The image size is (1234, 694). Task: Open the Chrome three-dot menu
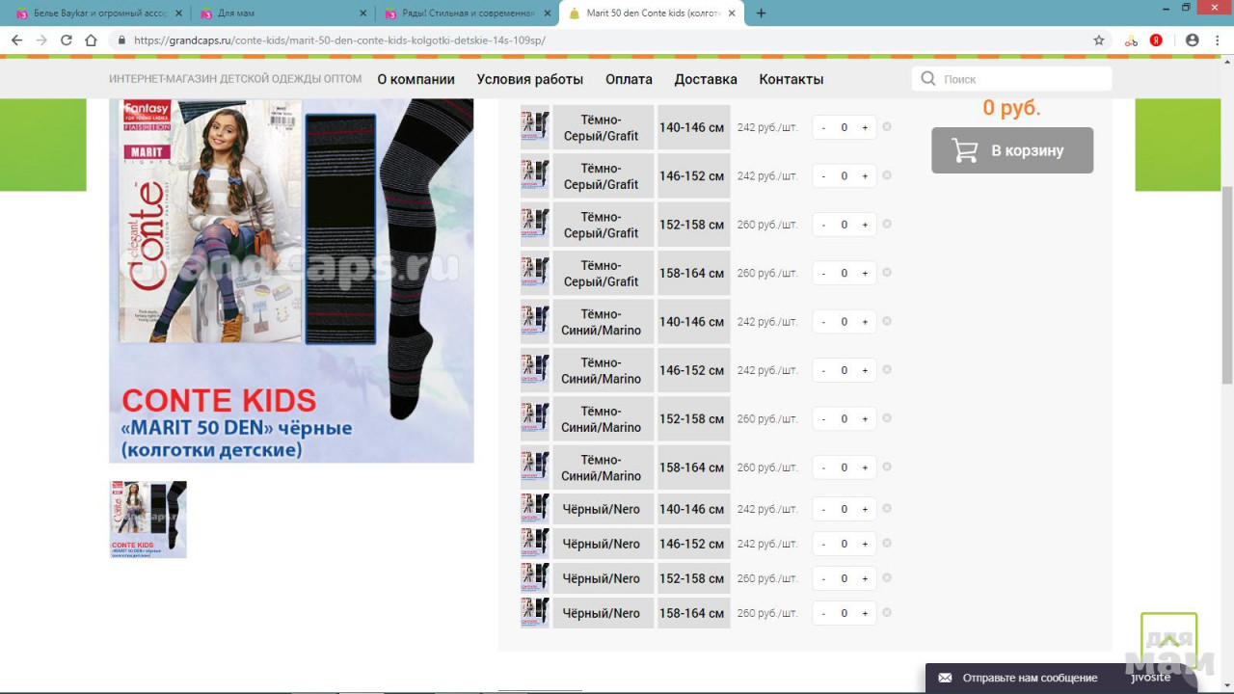click(x=1218, y=40)
